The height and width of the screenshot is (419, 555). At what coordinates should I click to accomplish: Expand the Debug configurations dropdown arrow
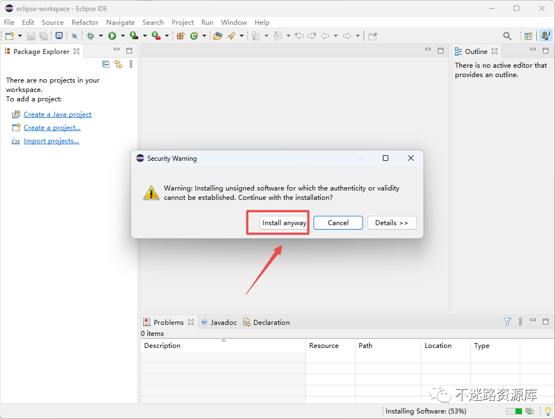point(101,36)
